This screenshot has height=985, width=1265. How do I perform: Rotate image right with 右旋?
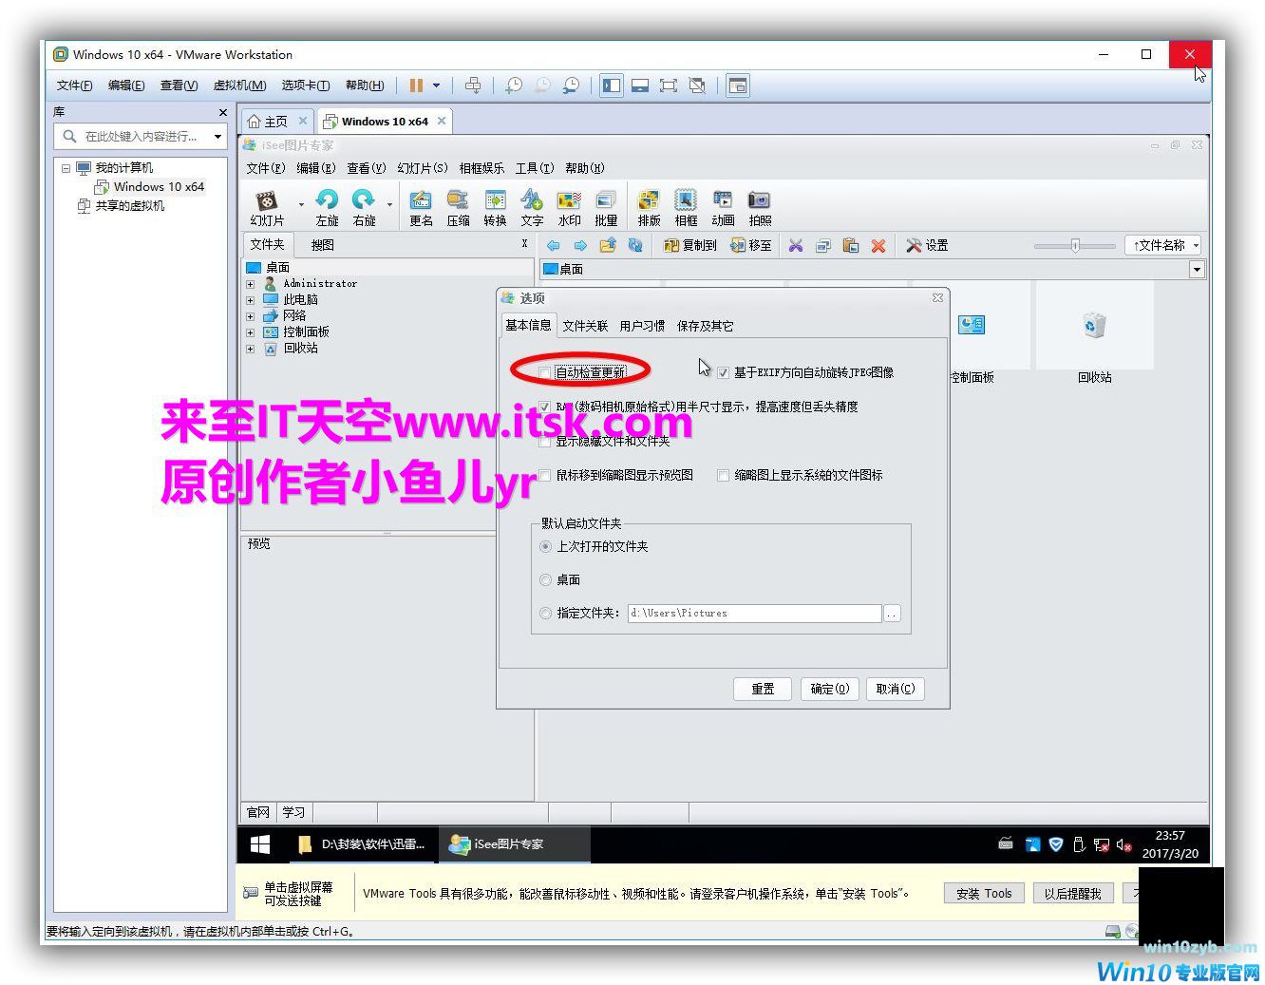coord(364,207)
